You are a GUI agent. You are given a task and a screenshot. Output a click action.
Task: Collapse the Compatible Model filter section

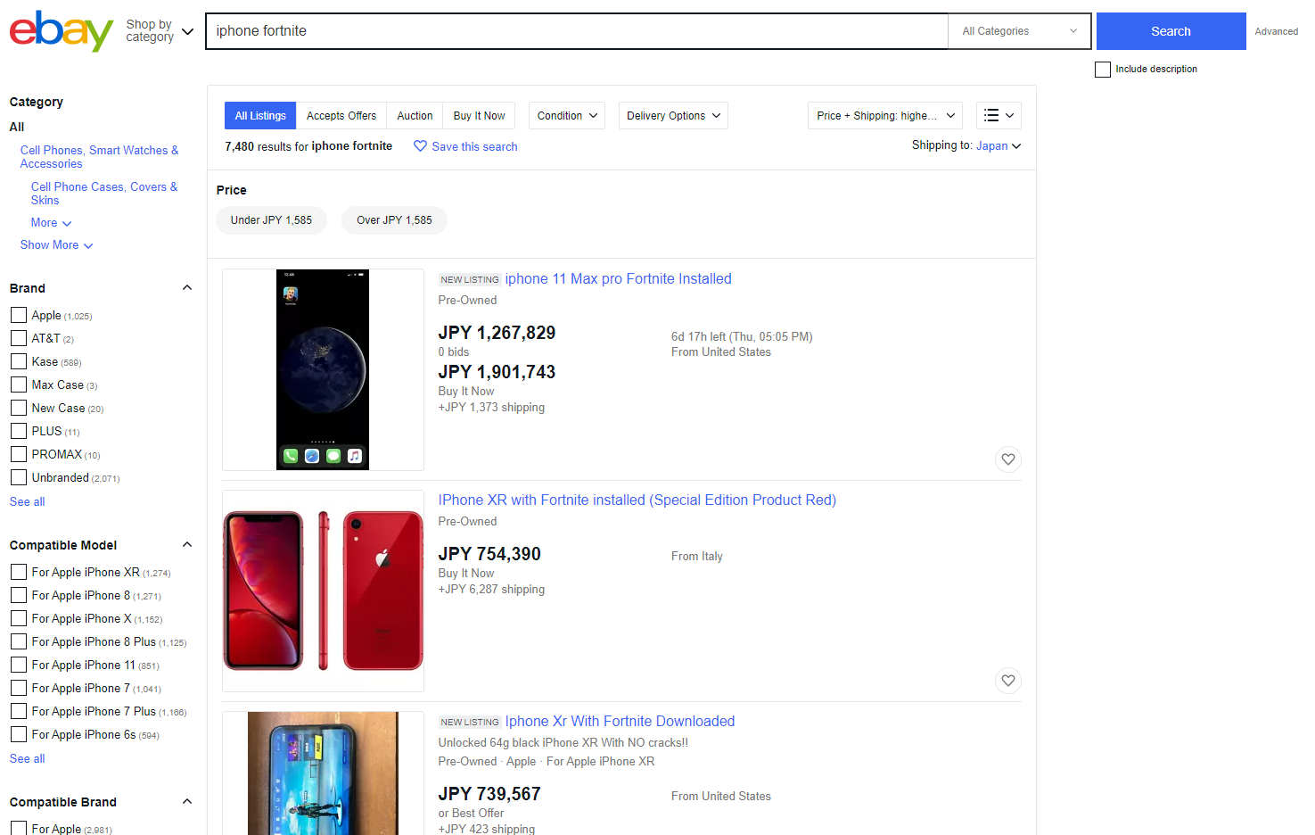tap(187, 544)
